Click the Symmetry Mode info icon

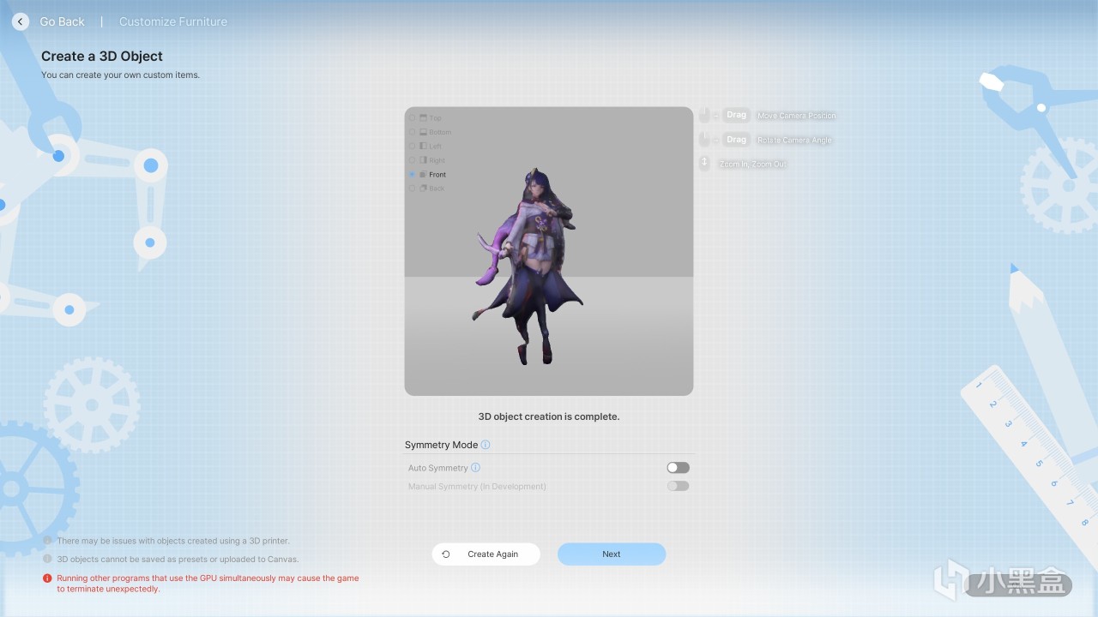486,445
